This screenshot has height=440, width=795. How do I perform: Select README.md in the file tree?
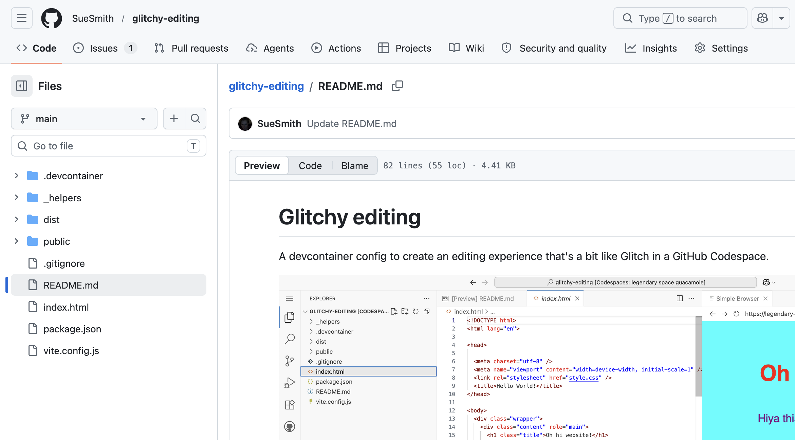pos(109,285)
